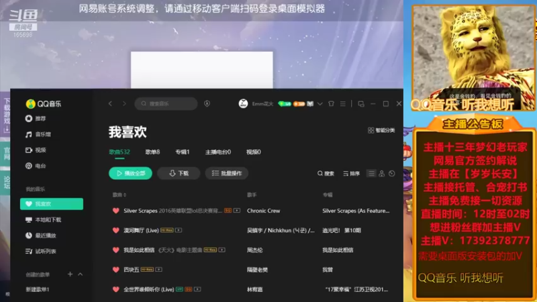The image size is (537, 302).
Task: Open artist 林宥嘉
Action: click(254, 290)
